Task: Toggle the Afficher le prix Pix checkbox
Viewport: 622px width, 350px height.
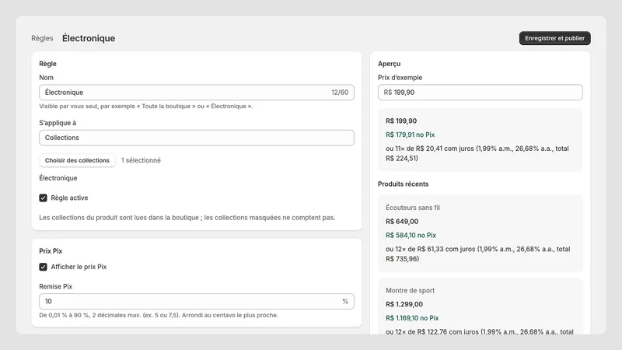Action: 44,267
